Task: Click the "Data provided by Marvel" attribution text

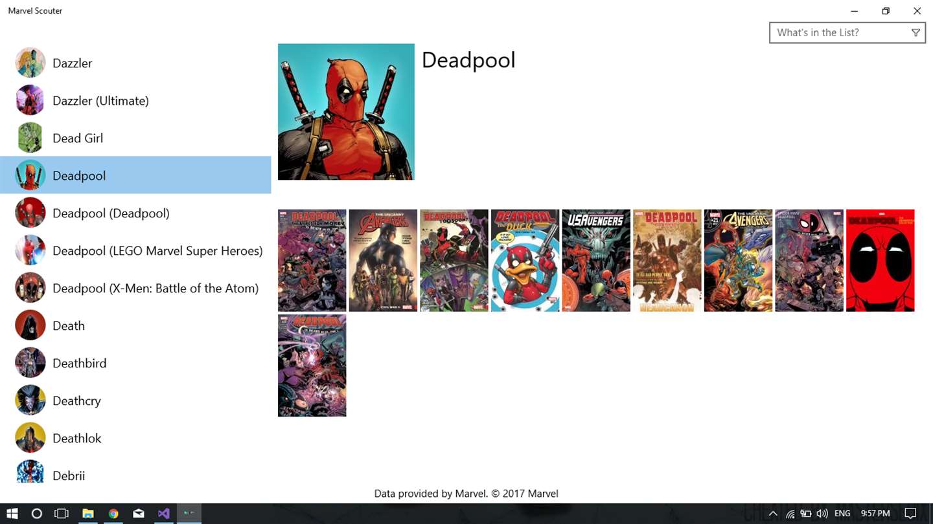Action: click(x=466, y=494)
